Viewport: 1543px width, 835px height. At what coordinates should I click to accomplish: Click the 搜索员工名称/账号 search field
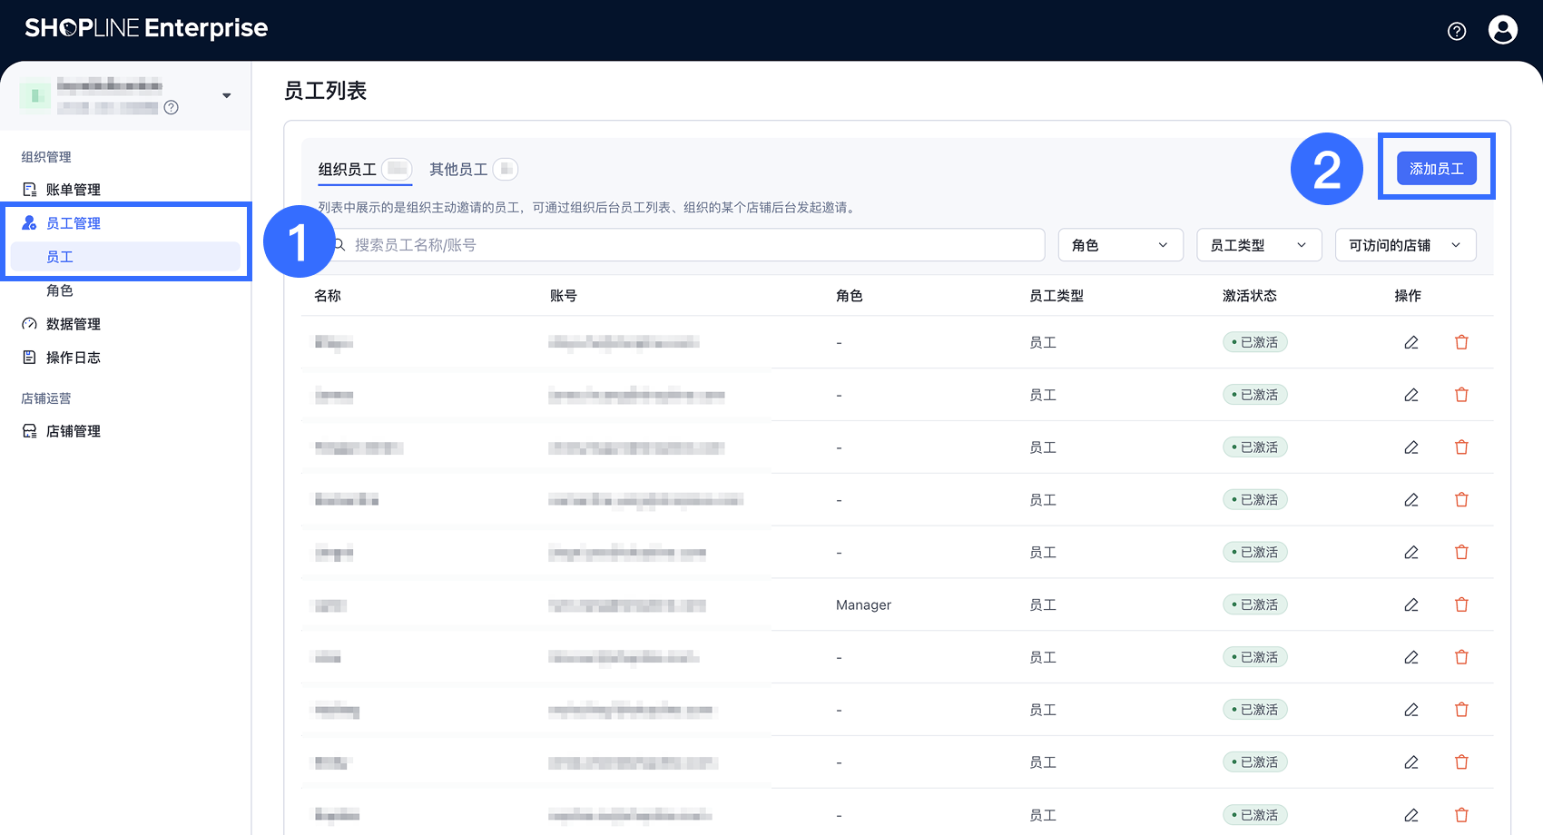pos(690,245)
